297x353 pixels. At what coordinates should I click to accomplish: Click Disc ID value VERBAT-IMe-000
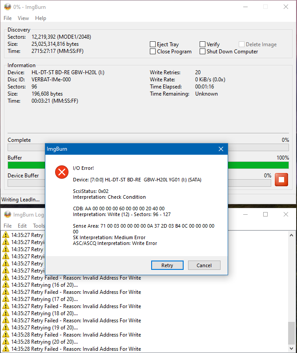point(51,80)
